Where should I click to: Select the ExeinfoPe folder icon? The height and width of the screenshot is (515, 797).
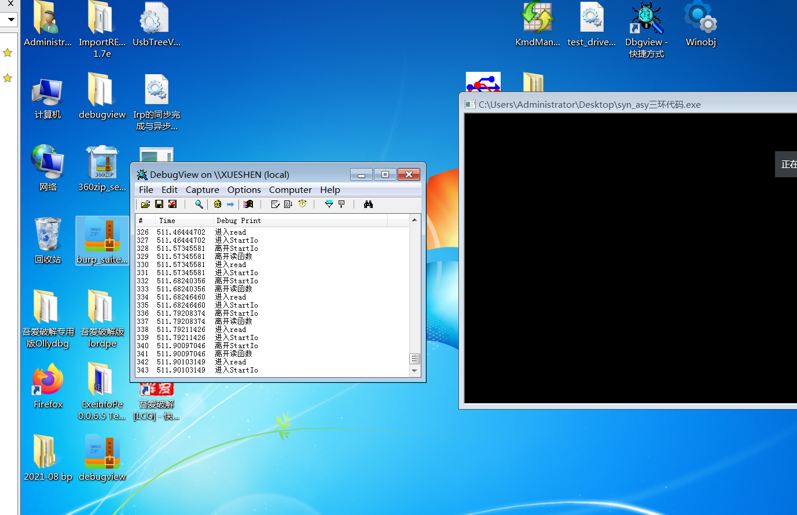tap(102, 391)
